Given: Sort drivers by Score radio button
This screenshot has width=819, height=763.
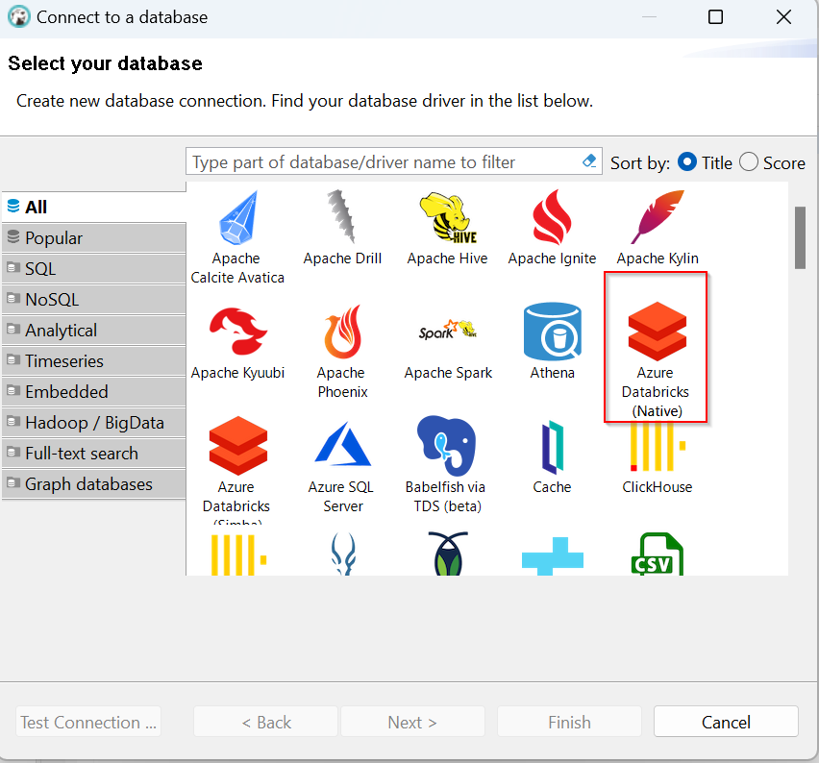Looking at the screenshot, I should pyautogui.click(x=749, y=161).
